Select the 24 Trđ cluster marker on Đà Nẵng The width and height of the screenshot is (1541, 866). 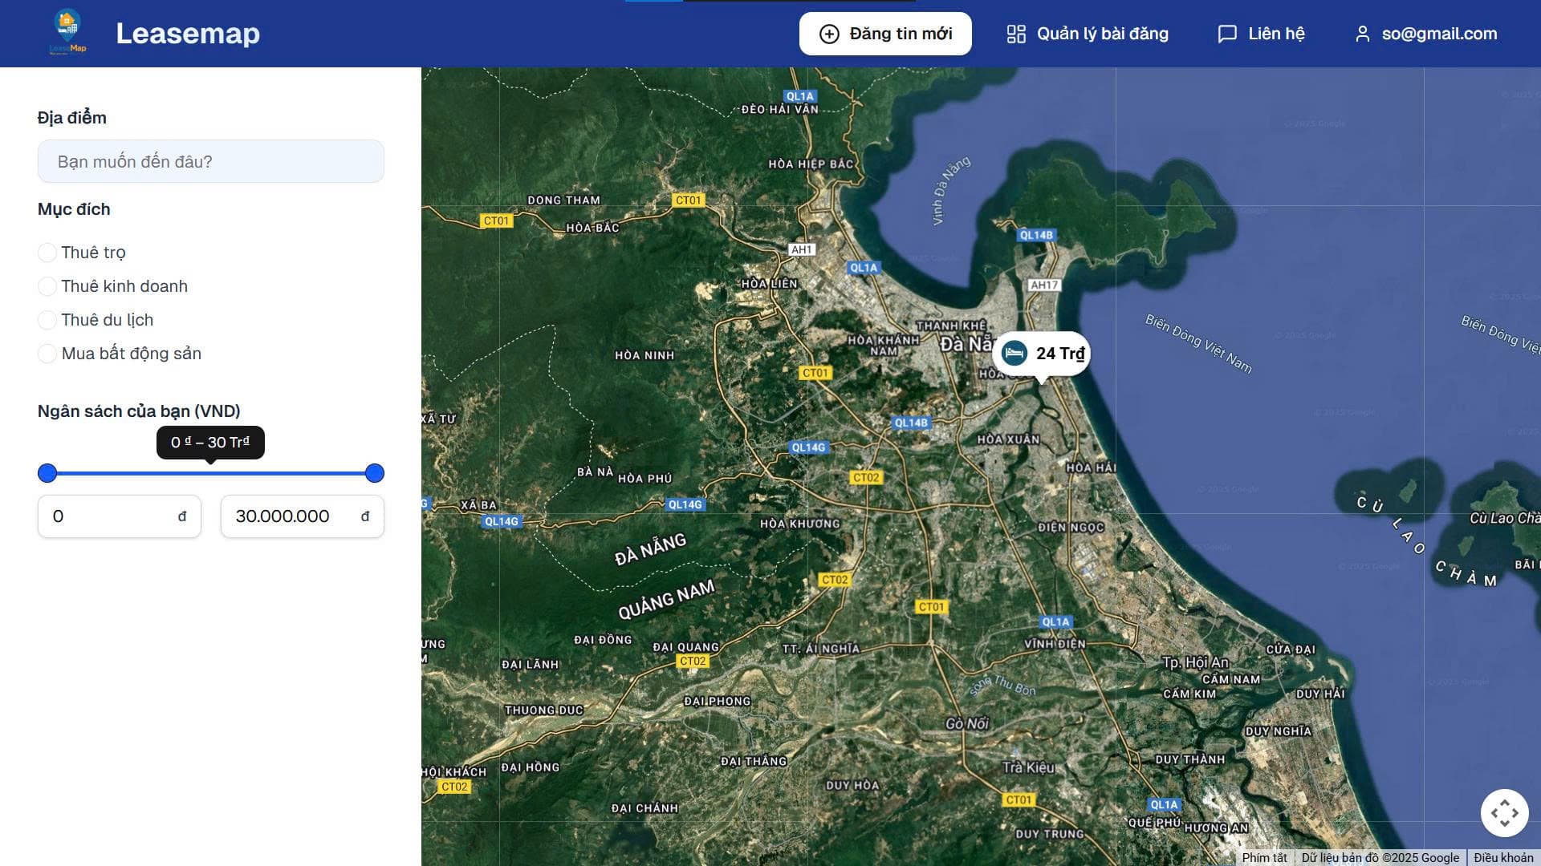(1042, 353)
